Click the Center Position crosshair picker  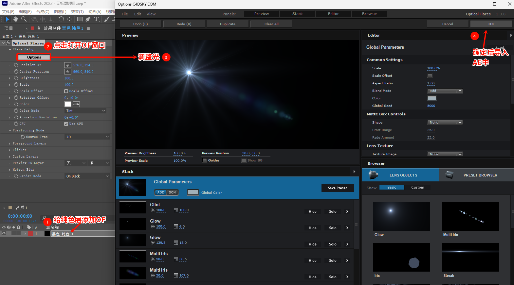(67, 72)
